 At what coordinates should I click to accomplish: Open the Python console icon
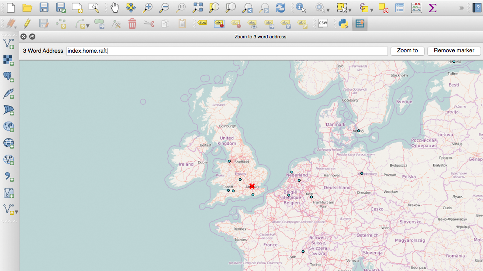tap(343, 24)
